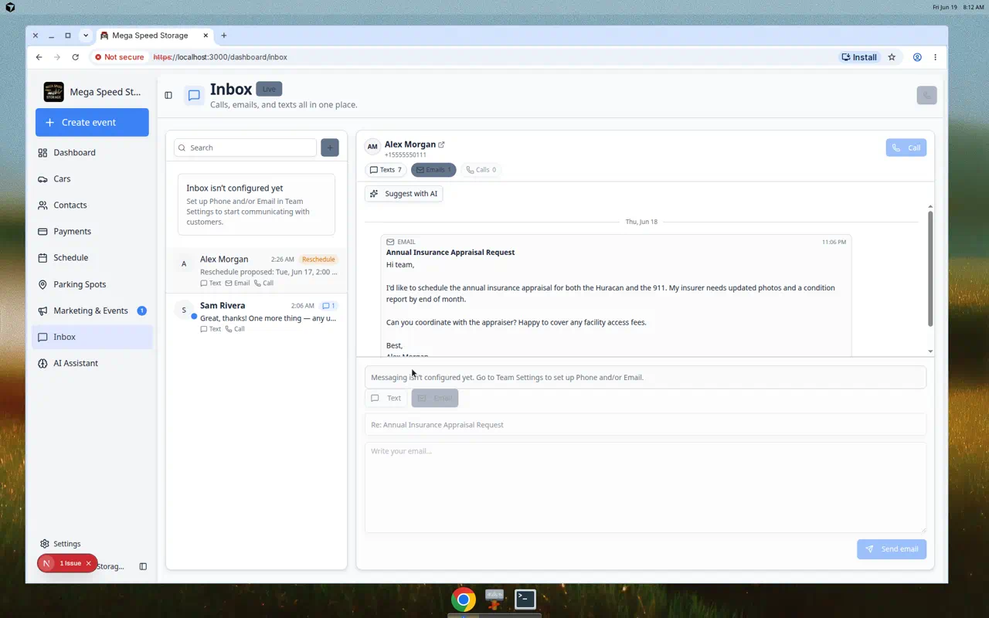The width and height of the screenshot is (989, 618).
Task: Click the Not secure site info chip
Action: [x=120, y=57]
